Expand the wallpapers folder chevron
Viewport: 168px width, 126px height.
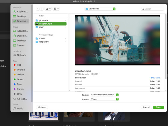point(65,42)
